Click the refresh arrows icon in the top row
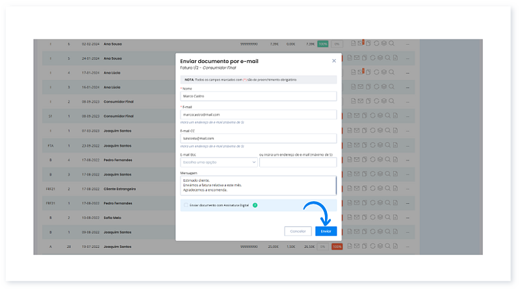This screenshot has width=520, height=290. [x=374, y=43]
